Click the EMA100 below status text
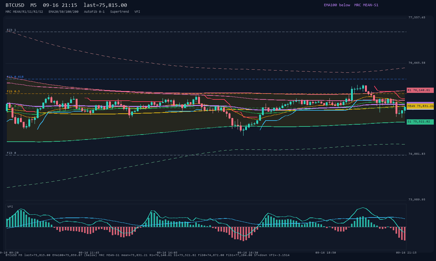The width and height of the screenshot is (436, 261). 337,5
